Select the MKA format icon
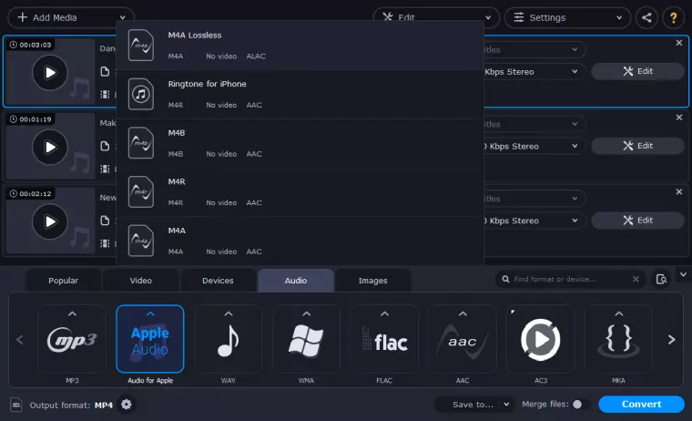Screen dimensions: 692x421 619,339
